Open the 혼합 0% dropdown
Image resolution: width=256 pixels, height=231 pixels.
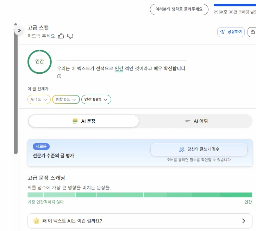pyautogui.click(x=66, y=99)
